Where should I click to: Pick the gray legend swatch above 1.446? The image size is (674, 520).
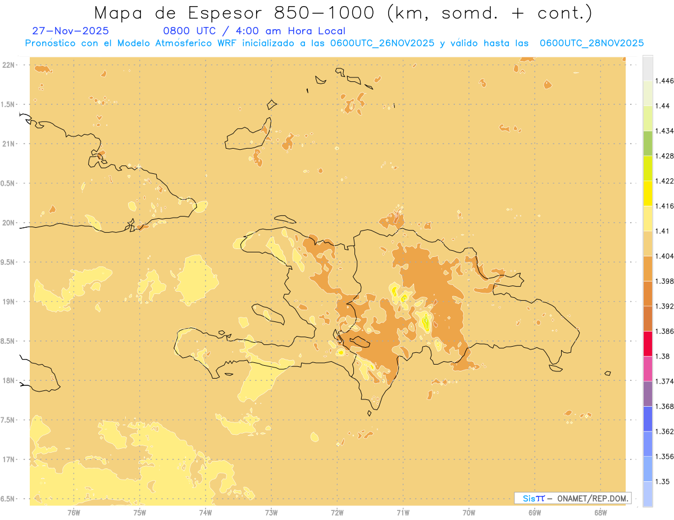click(648, 68)
